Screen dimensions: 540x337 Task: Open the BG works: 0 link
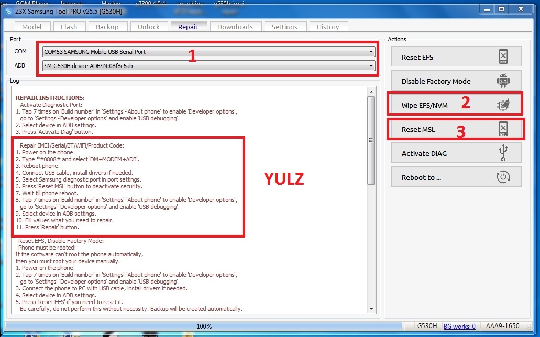459,327
